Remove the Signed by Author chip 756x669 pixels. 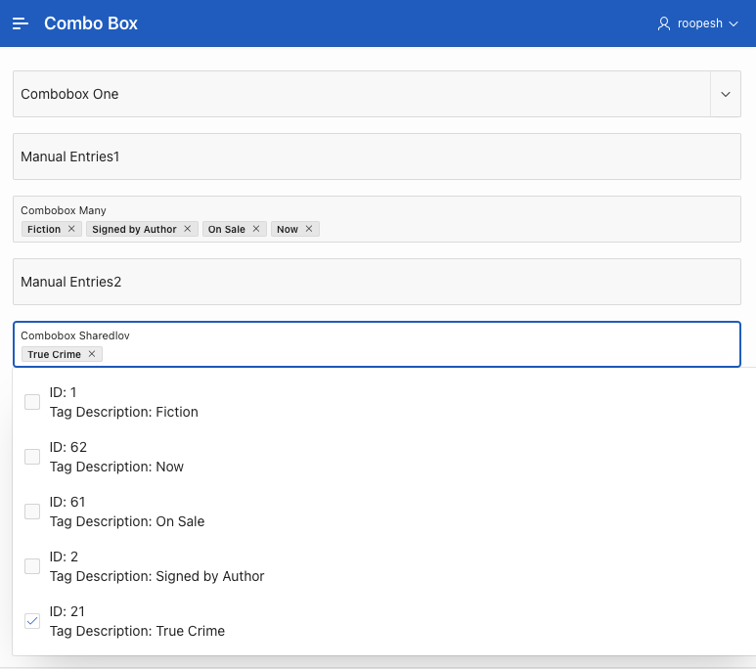click(x=188, y=229)
